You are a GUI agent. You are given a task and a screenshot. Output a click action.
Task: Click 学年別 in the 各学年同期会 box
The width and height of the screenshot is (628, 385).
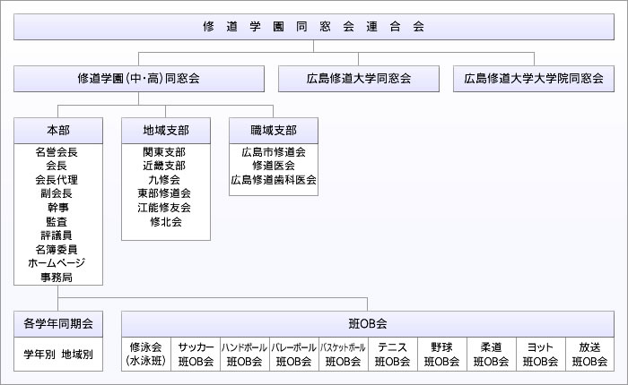point(39,355)
